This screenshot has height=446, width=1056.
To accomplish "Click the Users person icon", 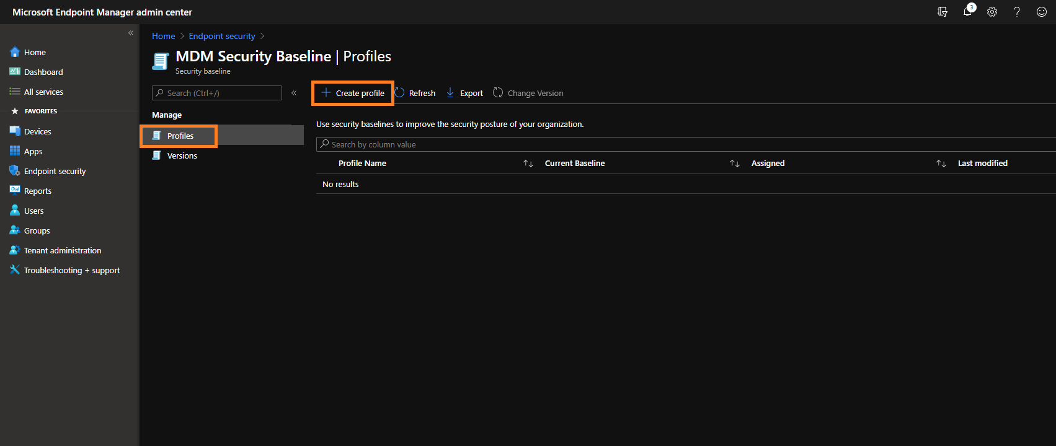I will 15,210.
